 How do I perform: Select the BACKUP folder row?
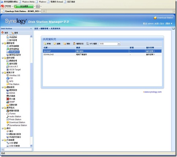pos(102,51)
